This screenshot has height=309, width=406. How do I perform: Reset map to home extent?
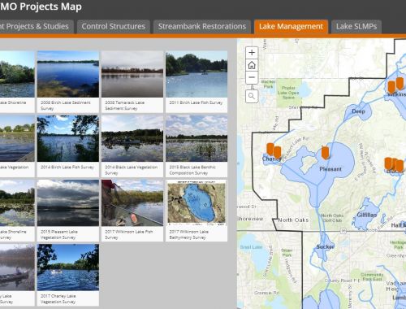(x=252, y=65)
